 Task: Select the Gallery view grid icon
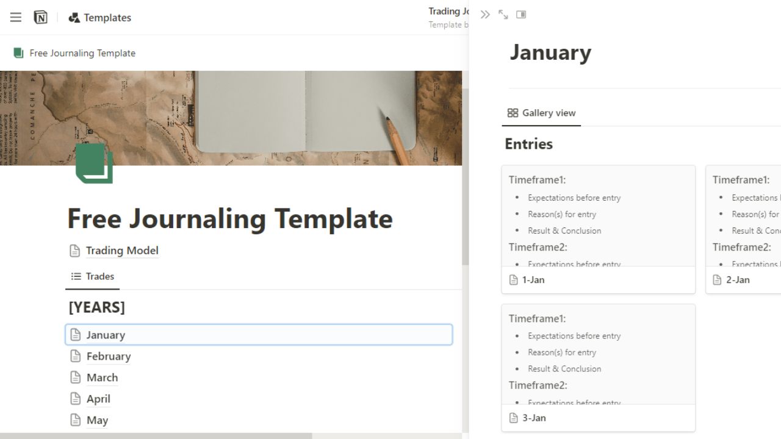(x=511, y=113)
